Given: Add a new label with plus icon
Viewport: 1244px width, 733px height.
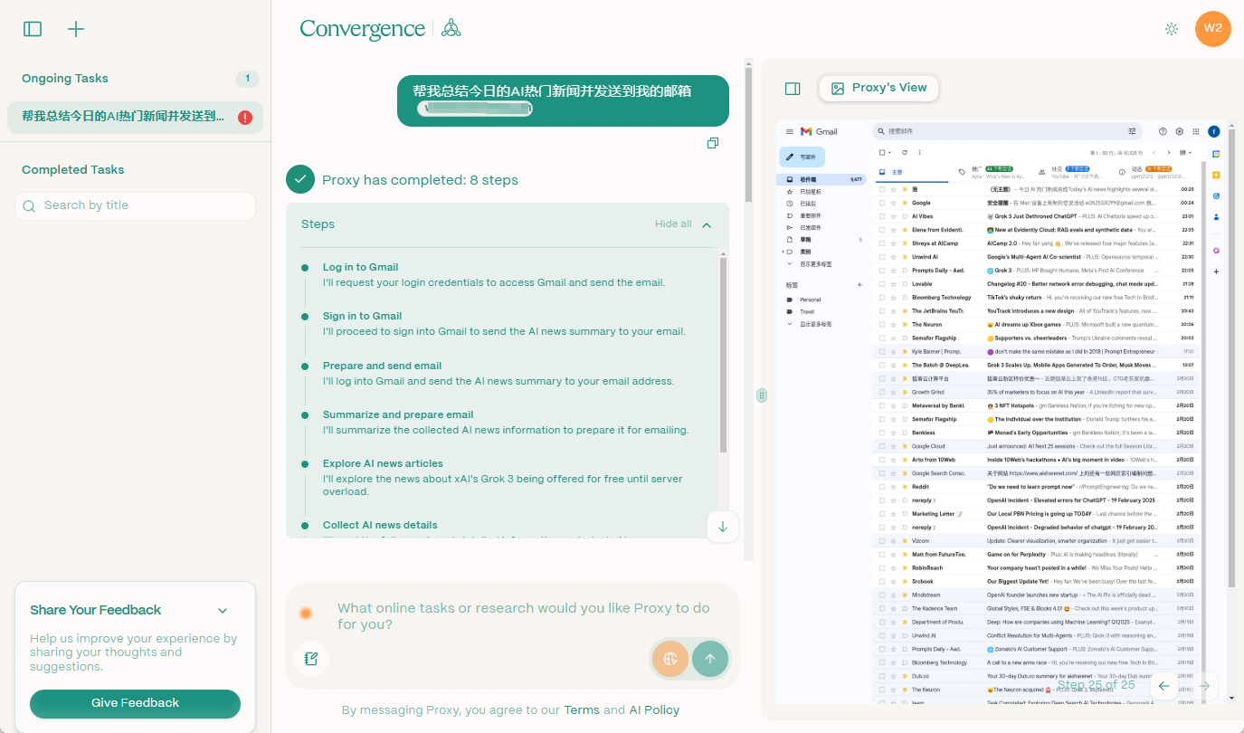Looking at the screenshot, I should pos(859,285).
